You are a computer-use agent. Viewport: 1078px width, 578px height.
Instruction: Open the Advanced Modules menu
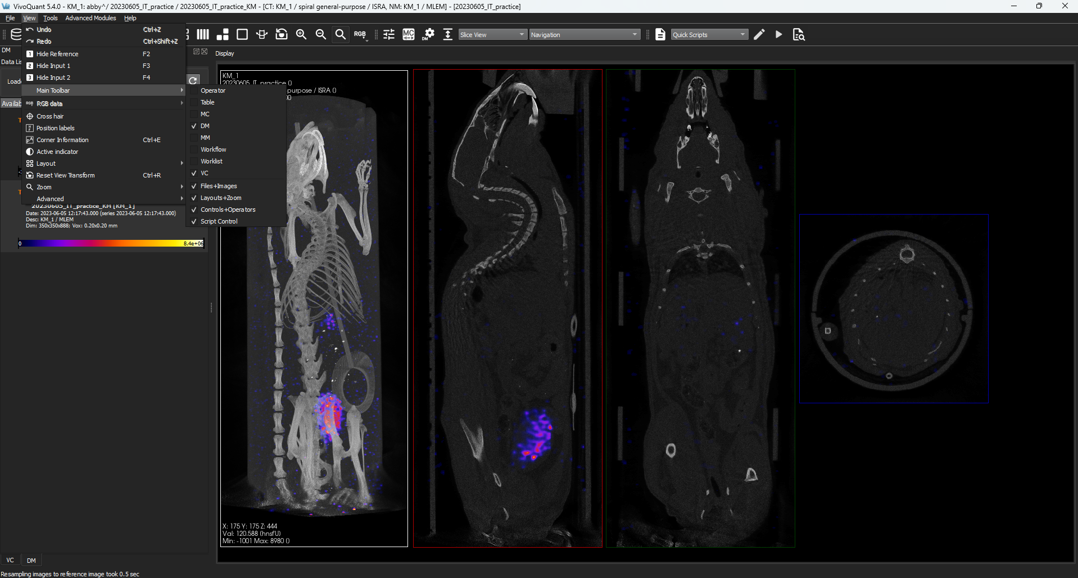[x=90, y=18]
